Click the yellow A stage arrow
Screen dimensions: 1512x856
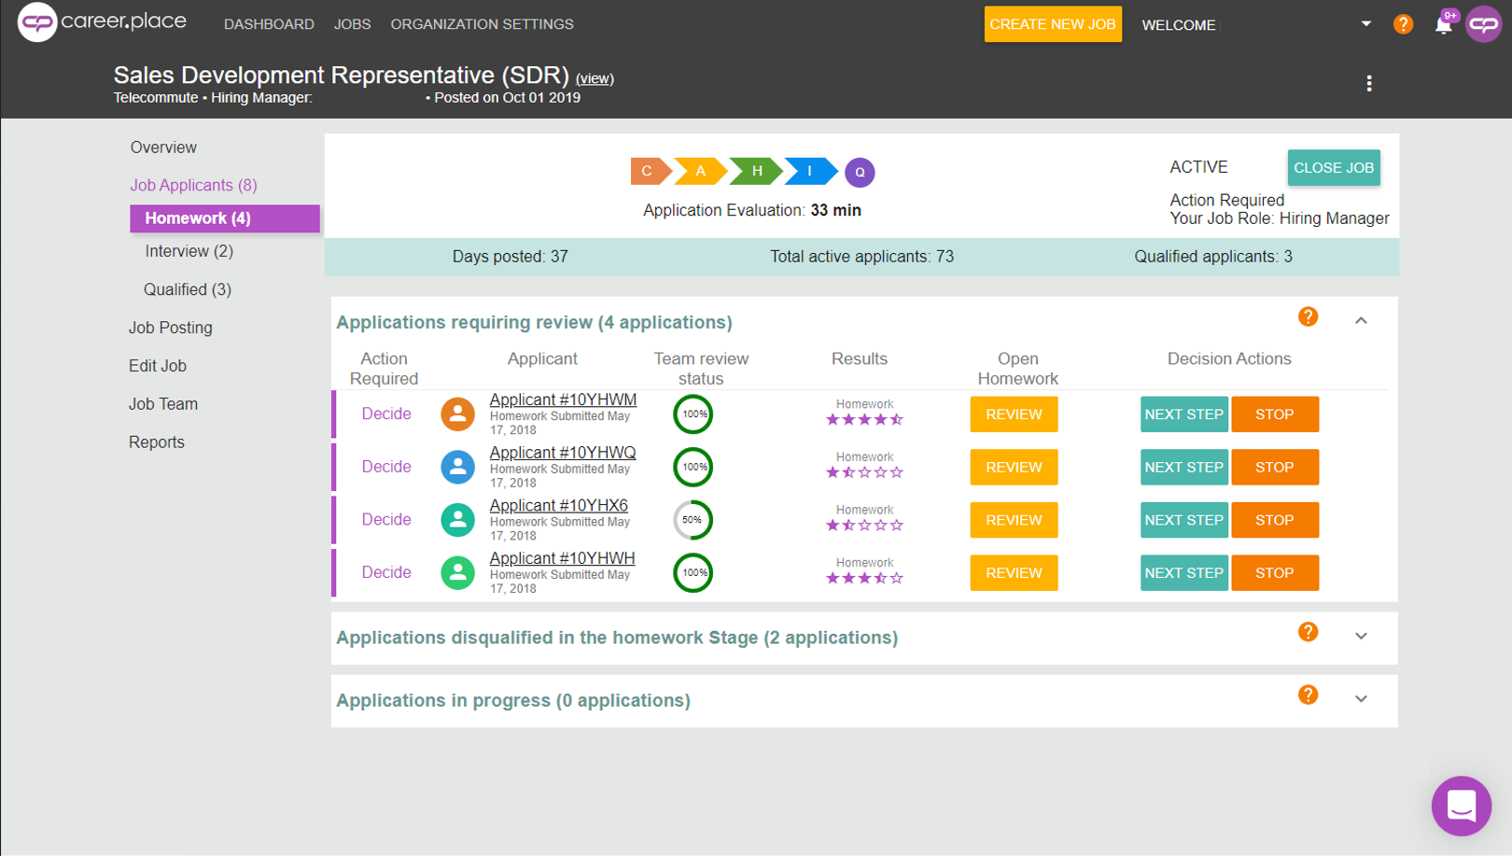(700, 172)
